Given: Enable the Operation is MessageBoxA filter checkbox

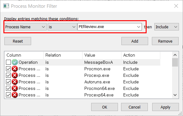Looking at the screenshot, I should click(8, 62).
